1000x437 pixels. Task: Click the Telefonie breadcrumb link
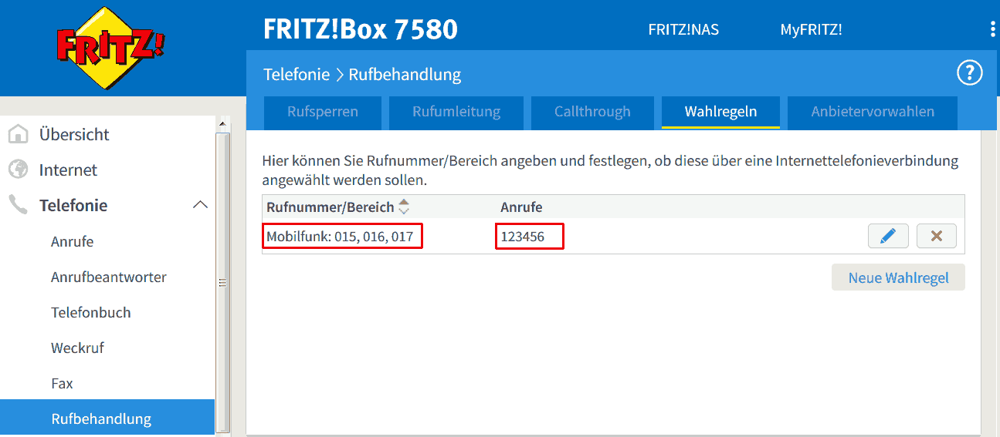coord(296,75)
